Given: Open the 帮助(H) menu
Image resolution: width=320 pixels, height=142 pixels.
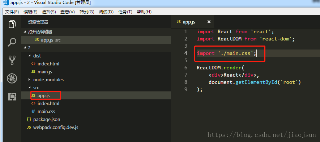Looking at the screenshot, I should click(x=144, y=12).
